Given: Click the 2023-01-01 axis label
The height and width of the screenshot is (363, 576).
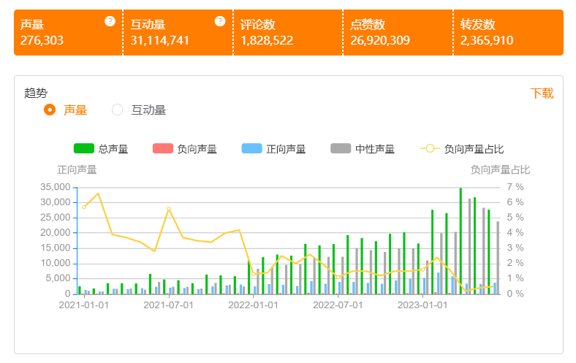Looking at the screenshot, I should click(x=422, y=305).
